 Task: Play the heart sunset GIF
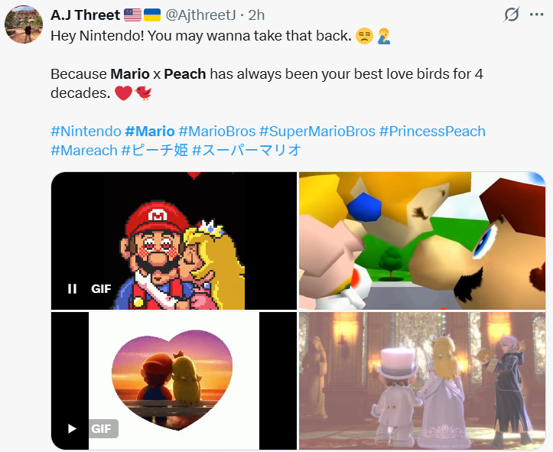coord(73,428)
